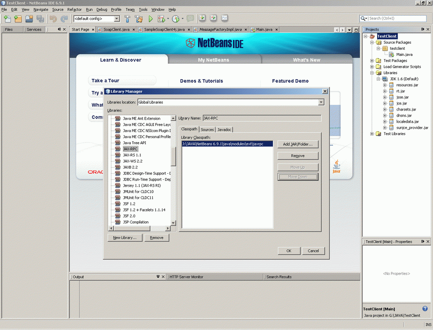Screen dimensions: 433x330
Task: Expand Load Generator Scripts node
Action: point(372,67)
